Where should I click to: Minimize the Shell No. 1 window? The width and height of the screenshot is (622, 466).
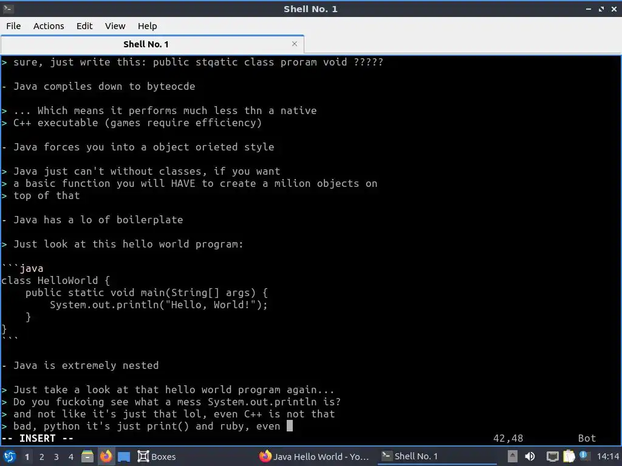pos(588,8)
